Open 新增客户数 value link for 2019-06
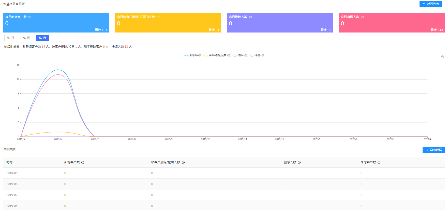 65,184
